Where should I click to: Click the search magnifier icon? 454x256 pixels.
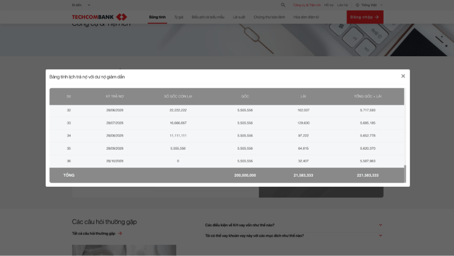click(283, 5)
